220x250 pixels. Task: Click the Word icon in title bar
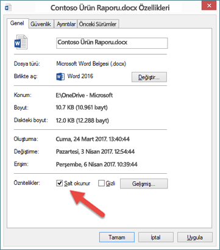pyautogui.click(x=8, y=7)
